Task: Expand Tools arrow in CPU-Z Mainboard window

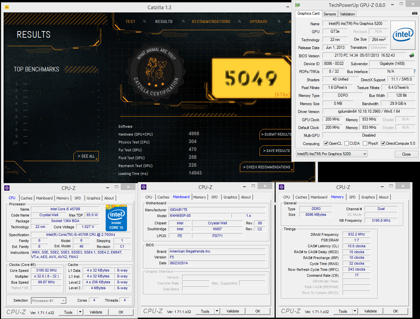Action: 217,311
